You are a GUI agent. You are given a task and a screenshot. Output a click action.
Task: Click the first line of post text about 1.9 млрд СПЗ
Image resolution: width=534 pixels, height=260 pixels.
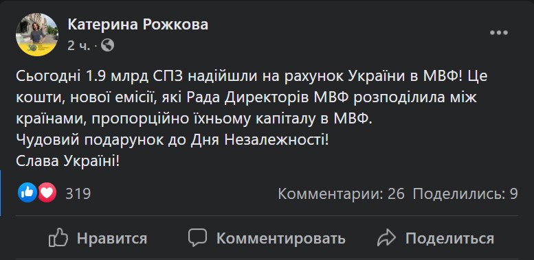click(252, 76)
